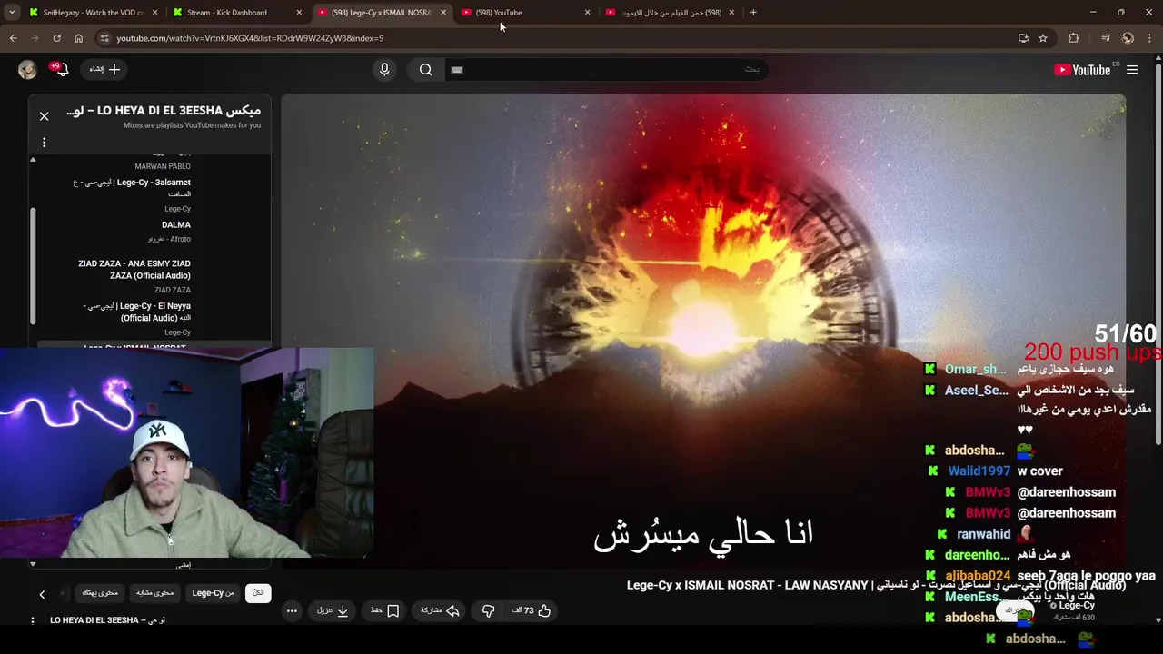Click the playlist vertical scrollbar thumb

[34, 266]
